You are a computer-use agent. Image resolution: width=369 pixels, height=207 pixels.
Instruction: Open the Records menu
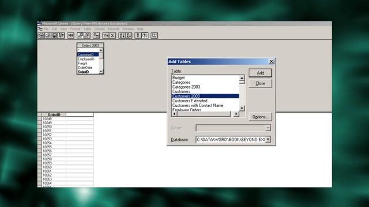click(x=114, y=29)
